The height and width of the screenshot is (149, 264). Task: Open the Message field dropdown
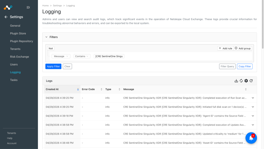coord(61,56)
